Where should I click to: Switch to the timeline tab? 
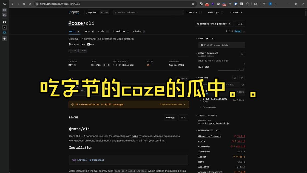(x=121, y=31)
